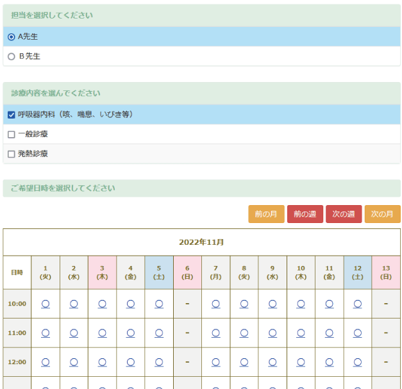This screenshot has width=402, height=389.
Task: Go to previous week with 前の週
Action: [x=305, y=214]
